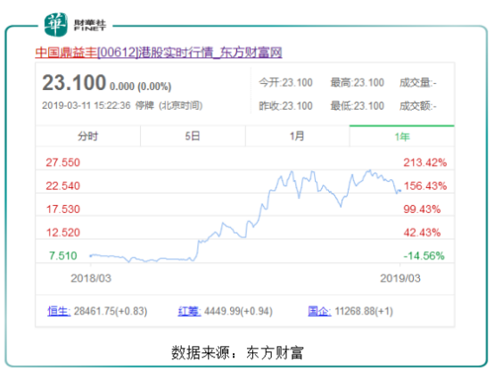Switch to the 分时 chart tab
The image size is (494, 378).
pos(88,136)
